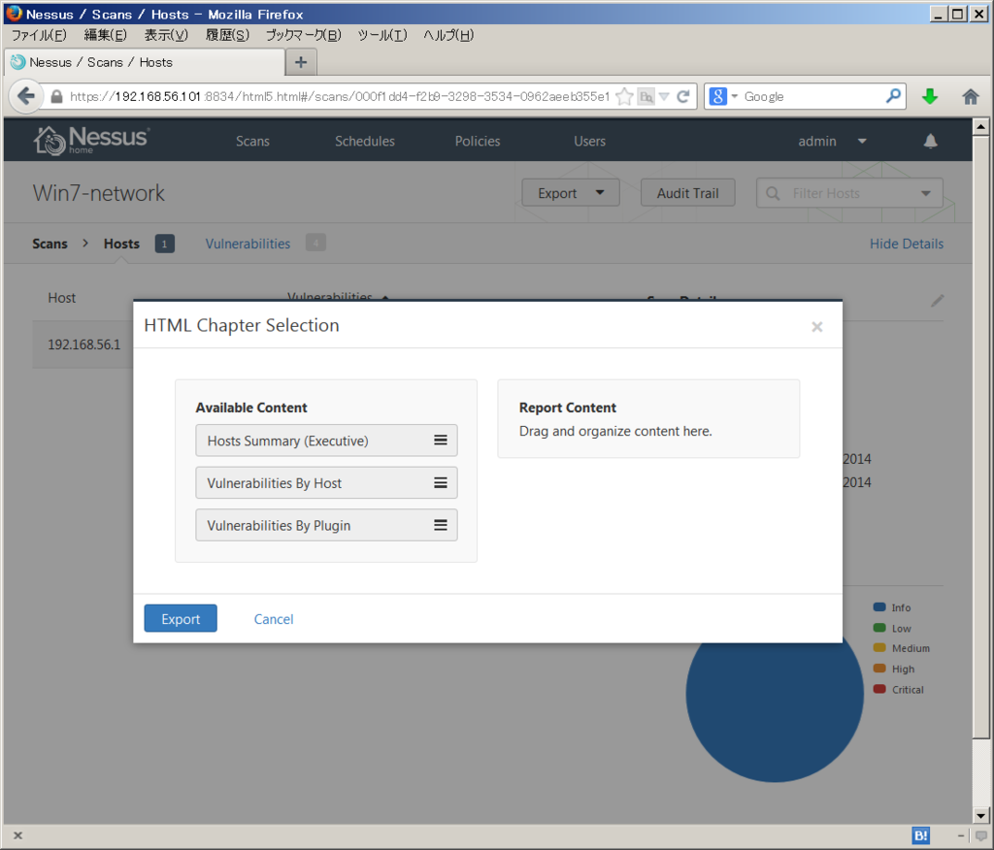Go to Firefox home page icon
Viewport: 994px width, 850px height.
click(971, 96)
